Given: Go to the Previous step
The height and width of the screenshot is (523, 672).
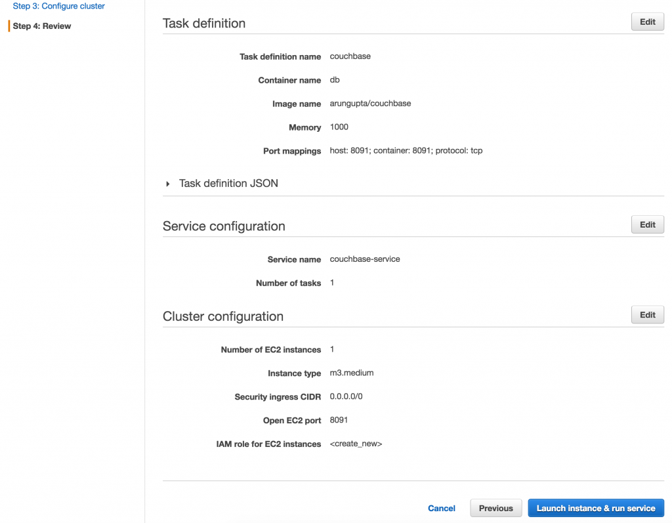Looking at the screenshot, I should (x=496, y=508).
